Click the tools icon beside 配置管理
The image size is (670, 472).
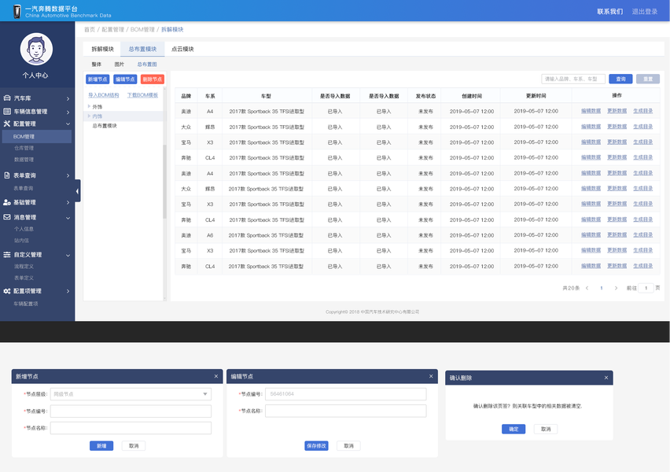[7, 124]
